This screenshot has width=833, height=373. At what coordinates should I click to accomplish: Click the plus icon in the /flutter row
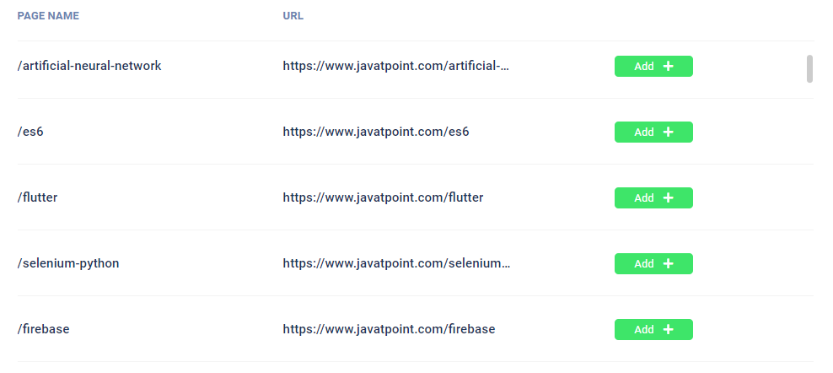coord(669,198)
